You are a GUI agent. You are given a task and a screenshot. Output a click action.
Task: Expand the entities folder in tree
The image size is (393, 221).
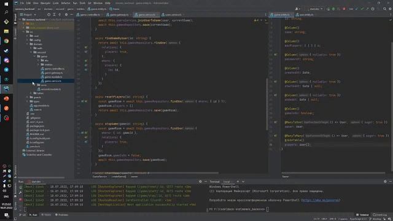pos(38,64)
